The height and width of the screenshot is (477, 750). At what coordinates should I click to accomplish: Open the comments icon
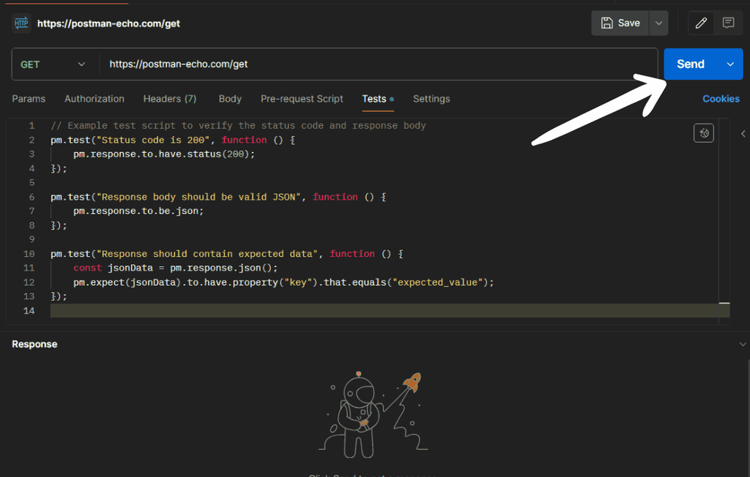point(728,23)
